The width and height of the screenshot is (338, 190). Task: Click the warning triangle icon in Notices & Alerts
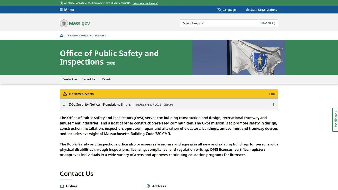65,94
